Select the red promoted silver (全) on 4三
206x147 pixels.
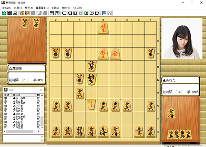point(115,54)
